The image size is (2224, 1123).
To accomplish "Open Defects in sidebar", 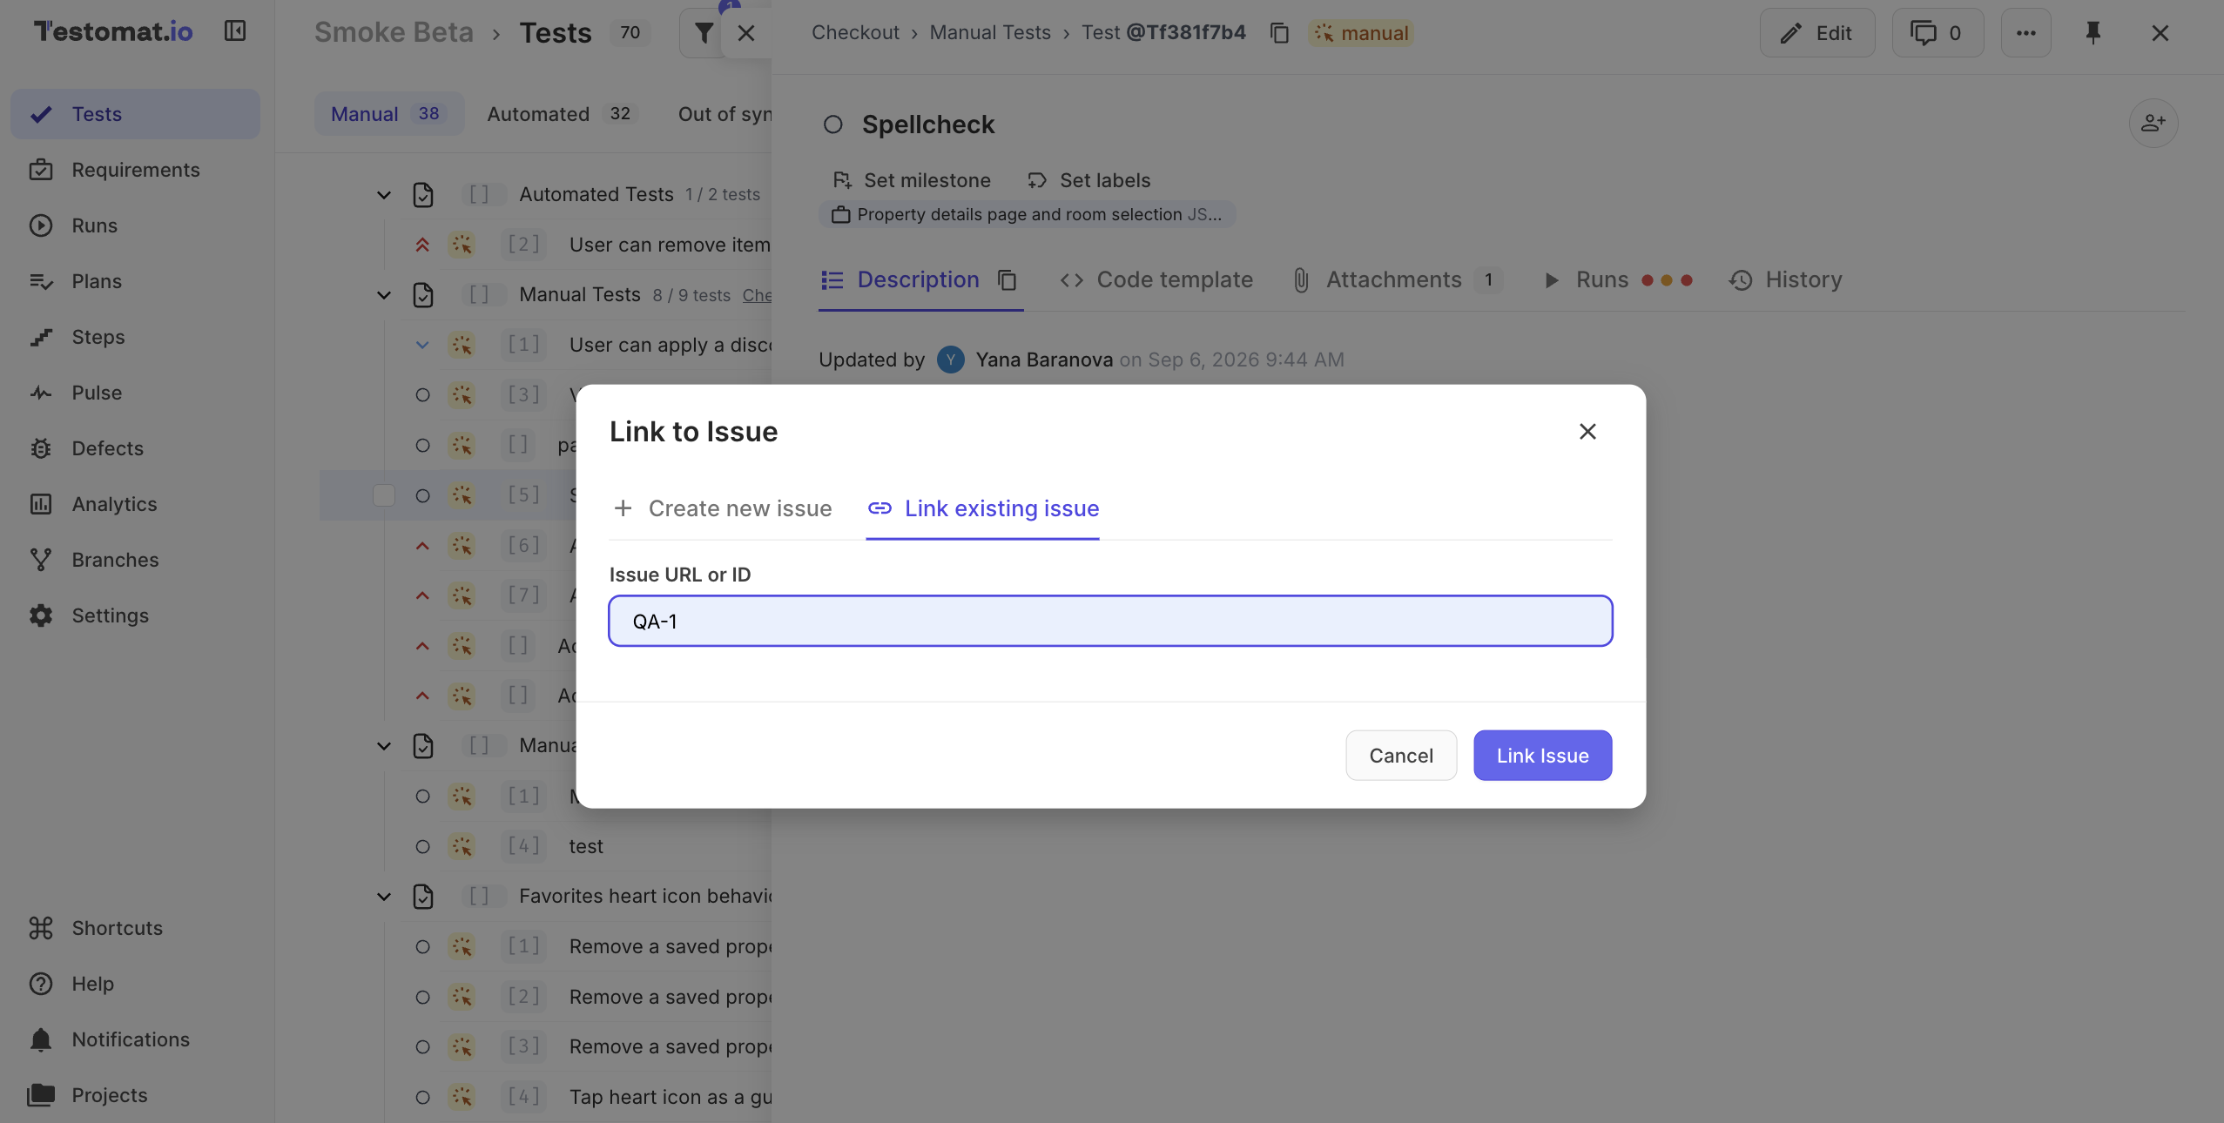I will pyautogui.click(x=135, y=448).
